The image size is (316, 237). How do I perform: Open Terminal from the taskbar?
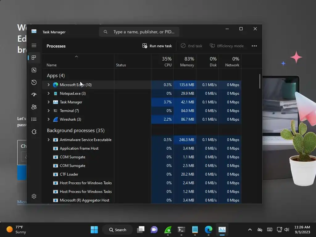pos(181,230)
